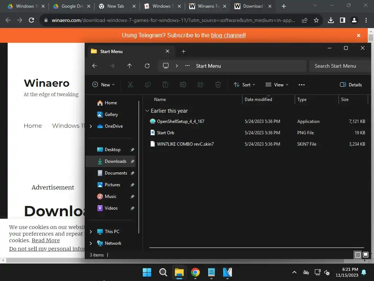Open Chrome side panel icon
374x281 pixels.
[343, 20]
